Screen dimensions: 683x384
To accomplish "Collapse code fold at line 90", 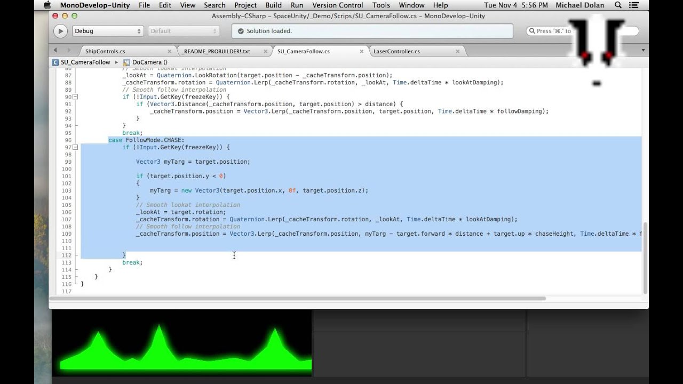I will pos(75,97).
